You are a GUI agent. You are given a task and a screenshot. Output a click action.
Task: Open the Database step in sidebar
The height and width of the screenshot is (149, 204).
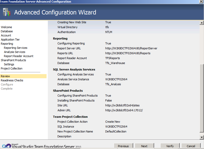pyautogui.click(x=7, y=31)
